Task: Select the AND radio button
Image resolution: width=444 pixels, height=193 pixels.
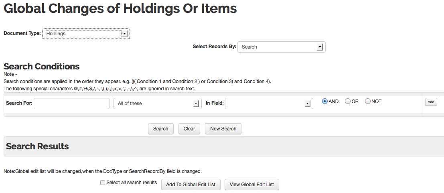Action: [x=325, y=101]
